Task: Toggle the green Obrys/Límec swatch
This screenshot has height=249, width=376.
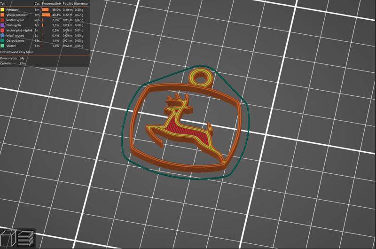Action: (x=2, y=41)
